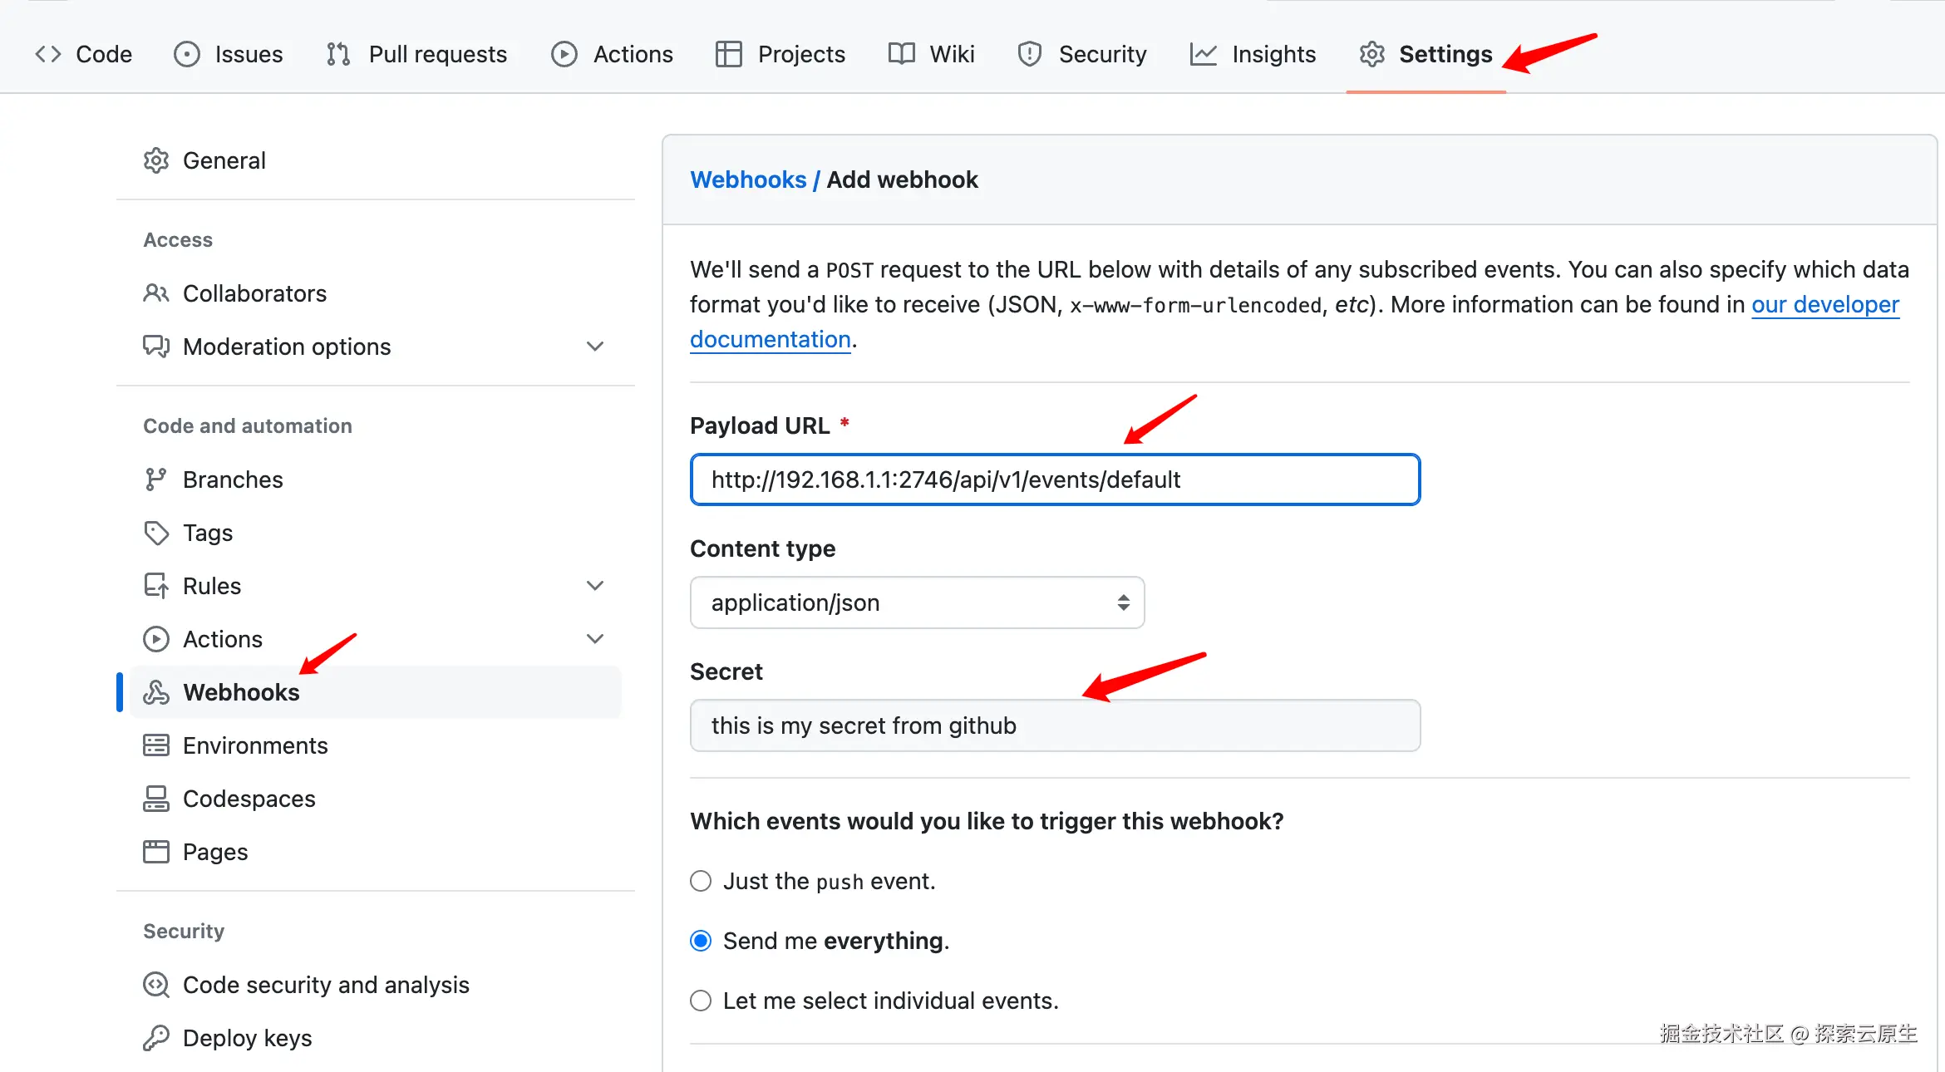The width and height of the screenshot is (1945, 1072).
Task: Open the Projects board icon
Action: click(728, 53)
